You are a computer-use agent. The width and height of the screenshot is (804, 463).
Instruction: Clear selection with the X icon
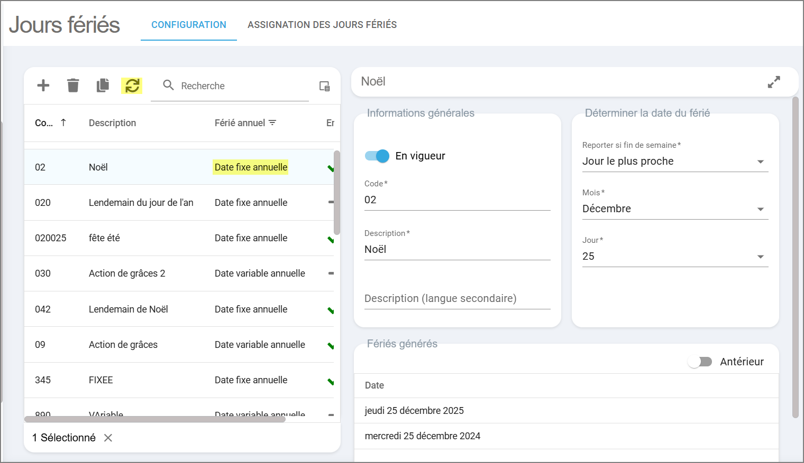[x=108, y=438]
